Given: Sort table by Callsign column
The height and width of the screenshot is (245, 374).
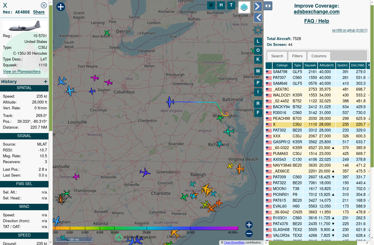Looking at the screenshot, I should pos(282,65).
